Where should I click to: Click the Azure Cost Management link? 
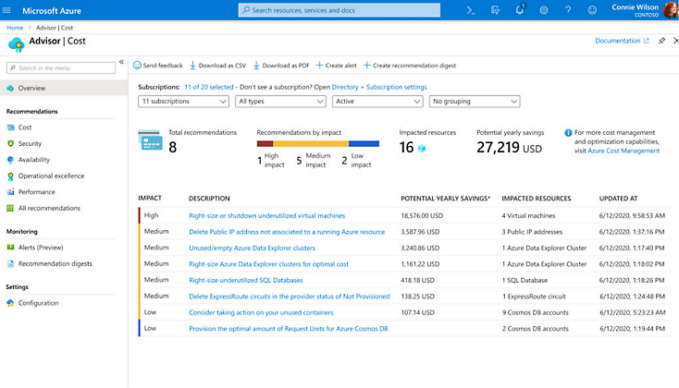tap(623, 151)
